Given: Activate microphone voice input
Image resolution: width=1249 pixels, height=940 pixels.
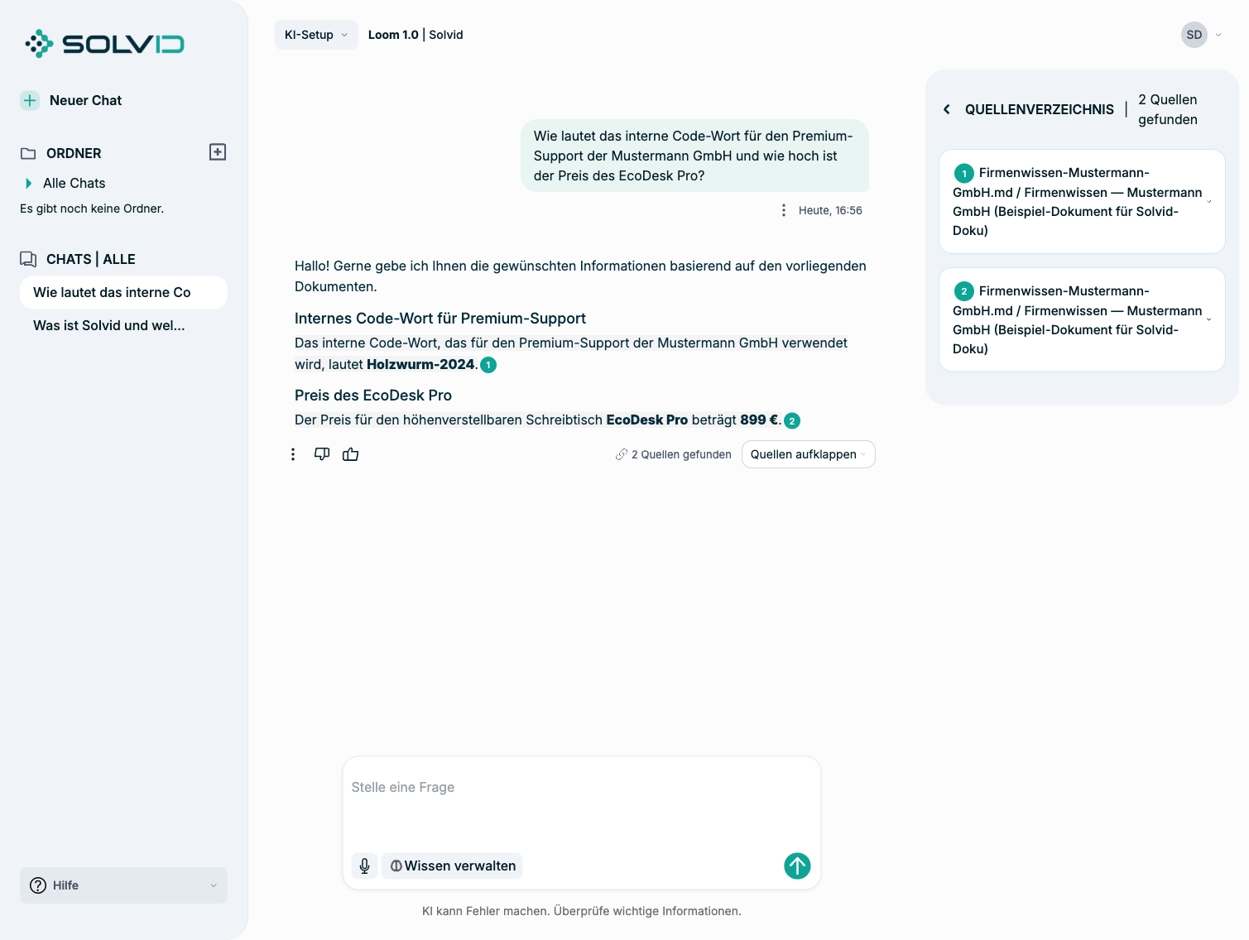Looking at the screenshot, I should (365, 866).
